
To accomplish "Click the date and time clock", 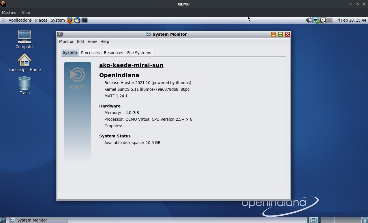I will coord(351,20).
